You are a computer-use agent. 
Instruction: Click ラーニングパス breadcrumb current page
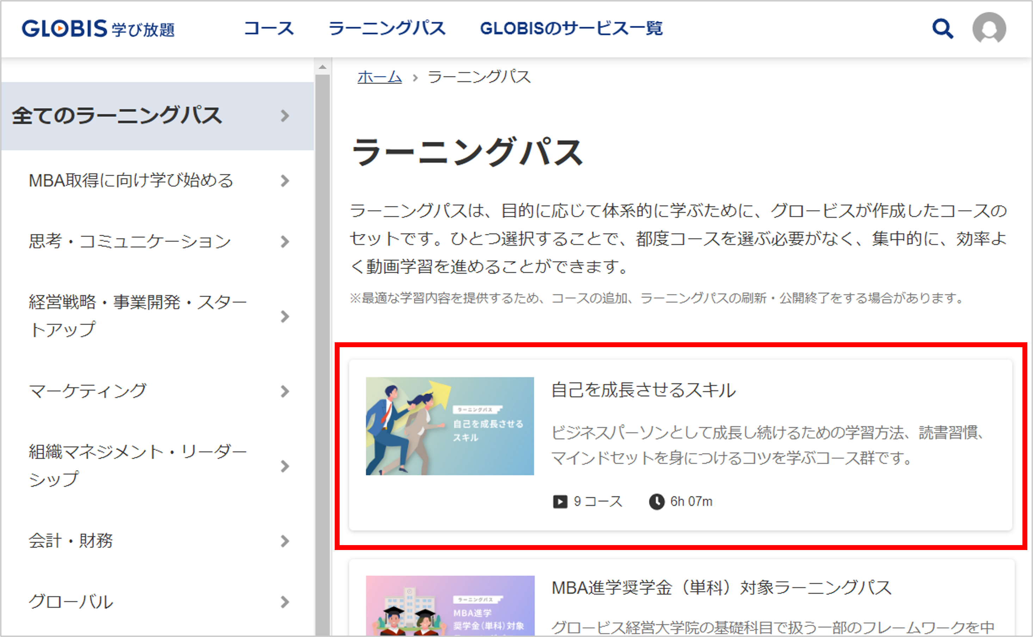pos(479,77)
